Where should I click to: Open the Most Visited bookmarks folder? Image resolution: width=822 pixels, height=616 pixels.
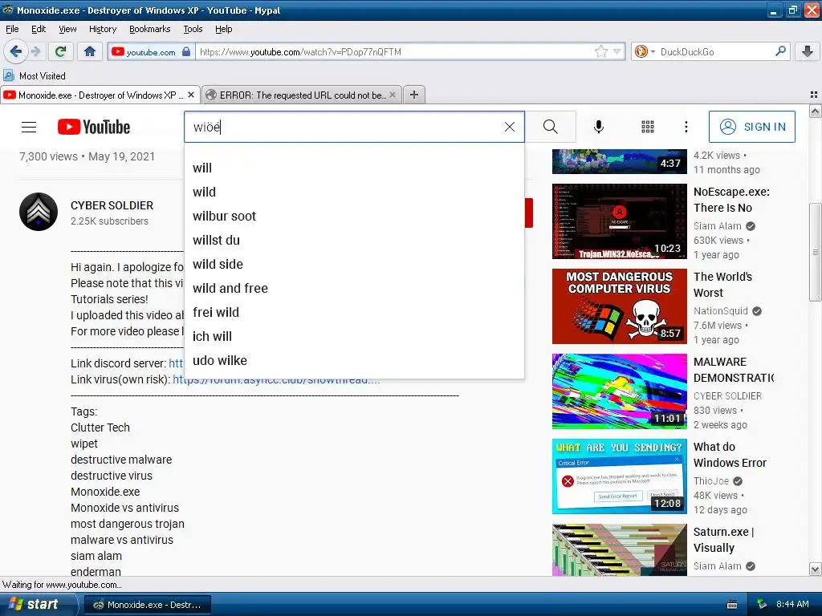(x=35, y=76)
